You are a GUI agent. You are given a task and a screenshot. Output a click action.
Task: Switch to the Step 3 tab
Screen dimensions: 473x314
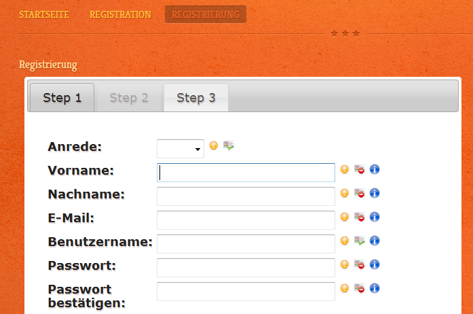196,98
